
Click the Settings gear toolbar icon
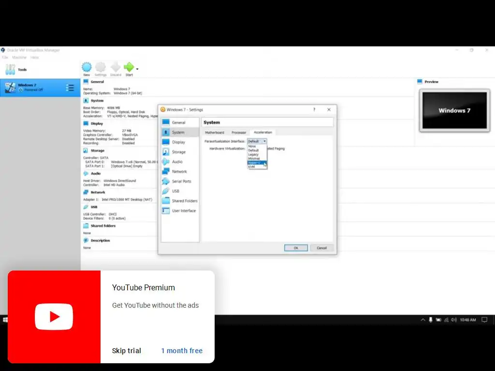pos(101,69)
